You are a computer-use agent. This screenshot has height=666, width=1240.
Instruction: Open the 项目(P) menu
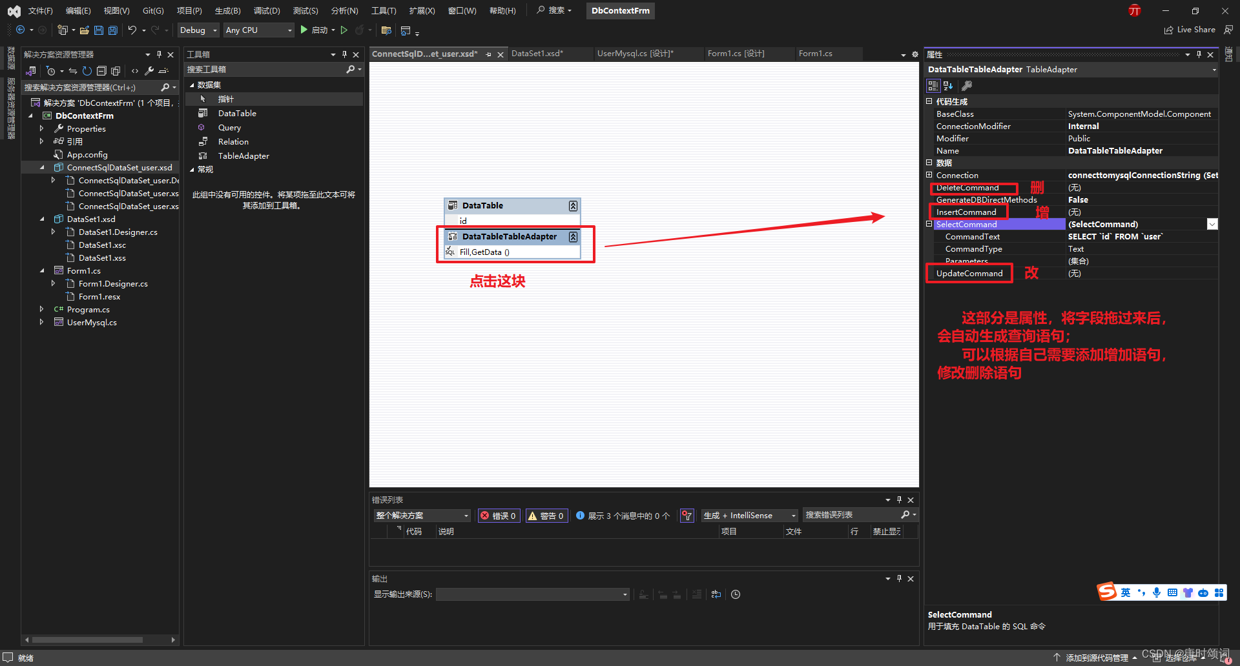click(189, 10)
